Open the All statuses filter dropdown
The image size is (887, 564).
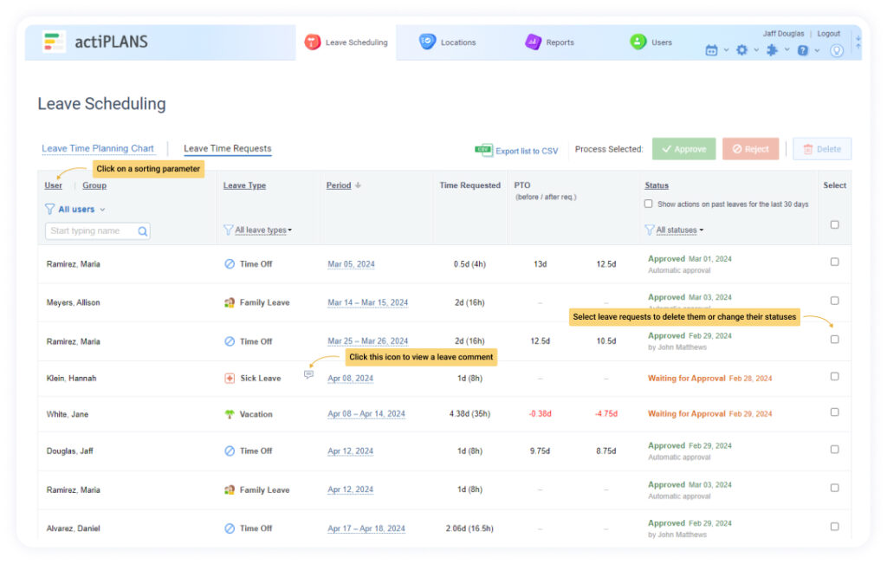(x=675, y=230)
